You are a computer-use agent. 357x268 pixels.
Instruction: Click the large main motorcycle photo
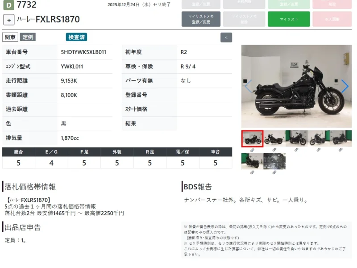(x=296, y=86)
